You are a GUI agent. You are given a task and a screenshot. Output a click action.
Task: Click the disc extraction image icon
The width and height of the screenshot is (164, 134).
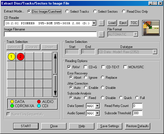click(x=151, y=28)
